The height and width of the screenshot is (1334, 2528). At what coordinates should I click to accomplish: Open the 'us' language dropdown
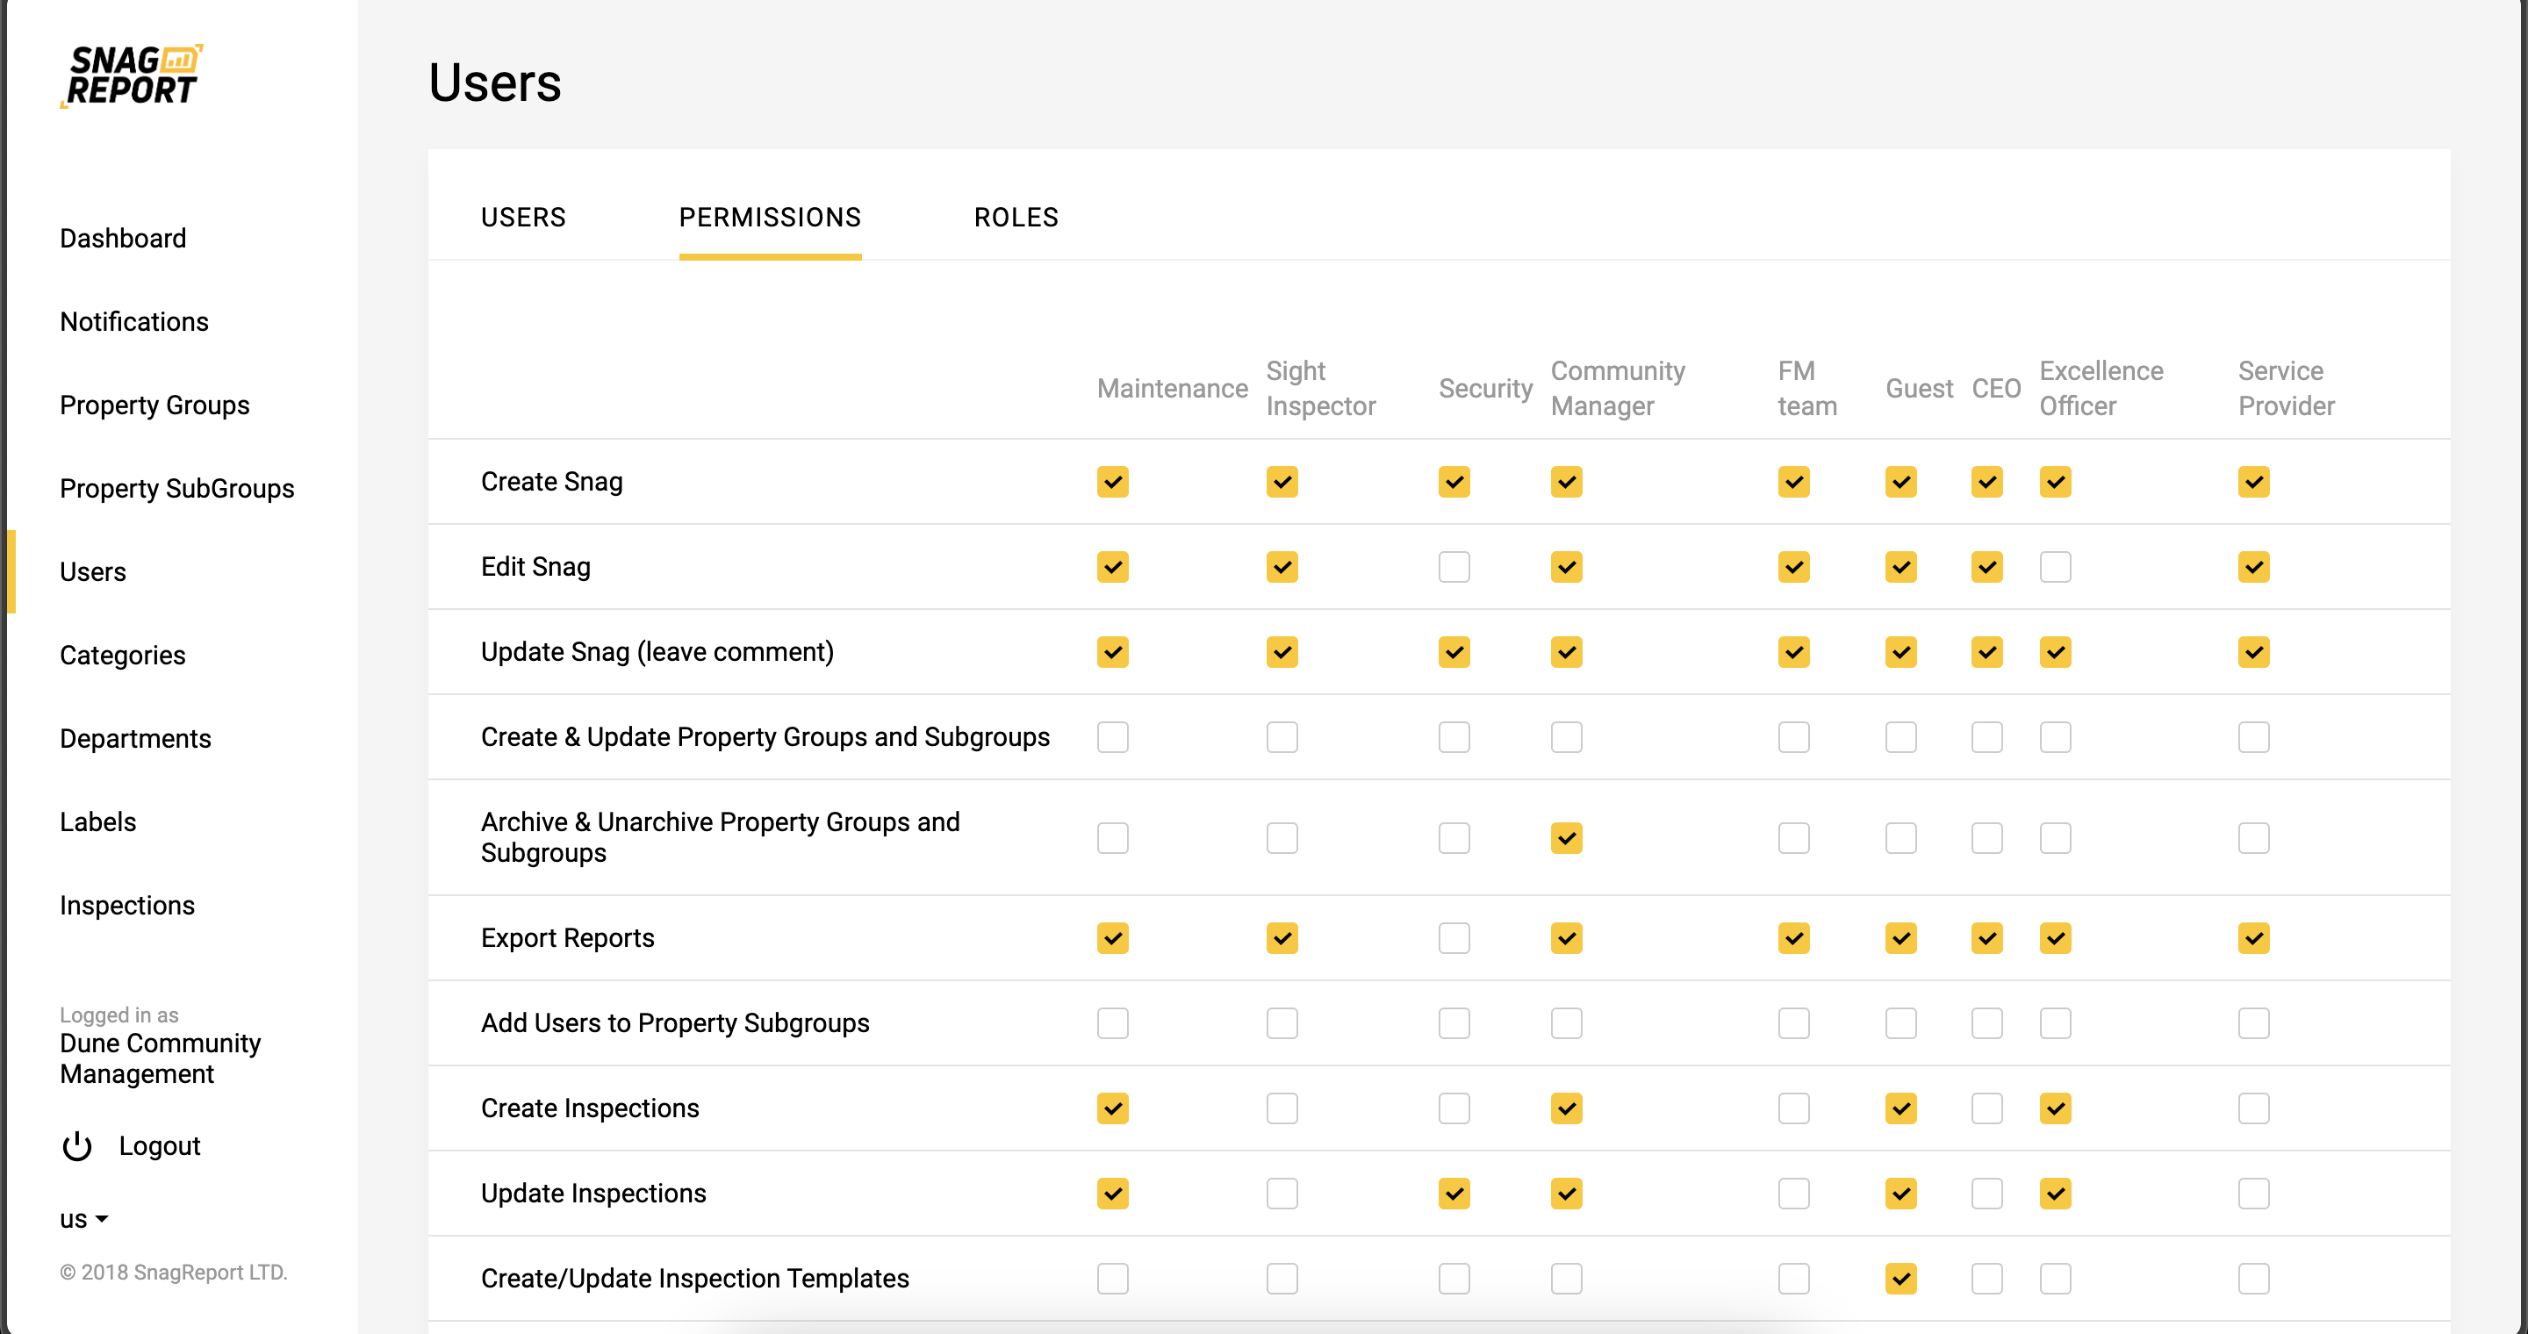tap(83, 1219)
